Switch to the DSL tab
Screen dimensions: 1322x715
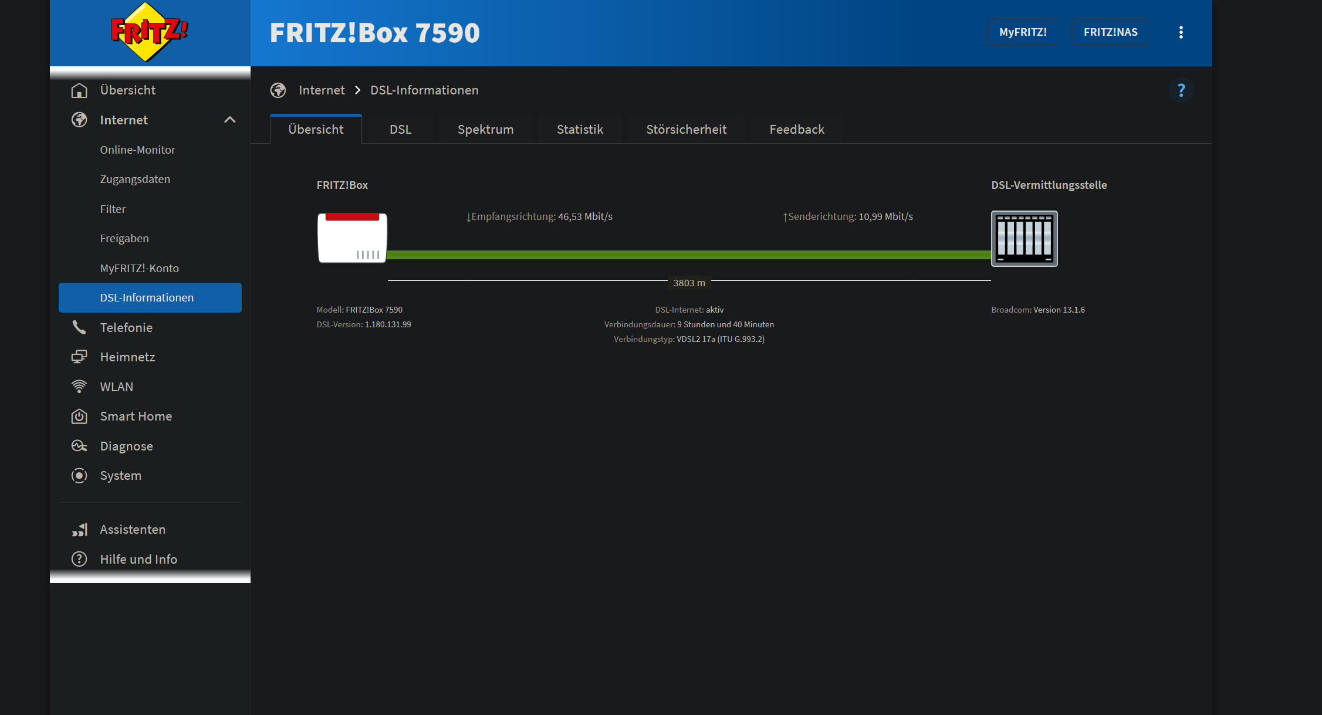tap(401, 130)
